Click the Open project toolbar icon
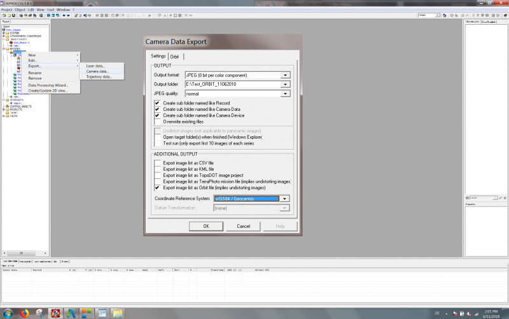The width and height of the screenshot is (509, 319). pyautogui.click(x=9, y=15)
